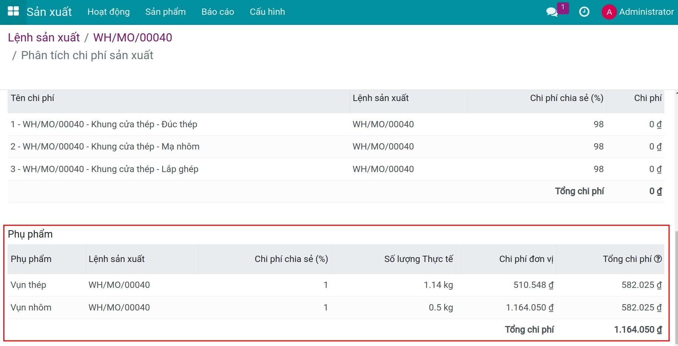
Task: Click the Tổng chi phí help icon
Action: tap(658, 259)
